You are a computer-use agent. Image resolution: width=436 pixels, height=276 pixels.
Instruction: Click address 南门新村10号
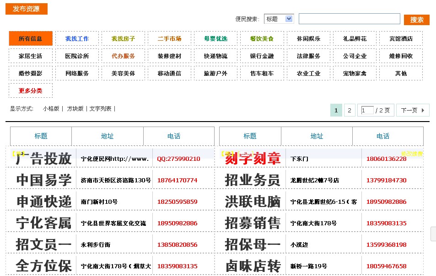99,202
